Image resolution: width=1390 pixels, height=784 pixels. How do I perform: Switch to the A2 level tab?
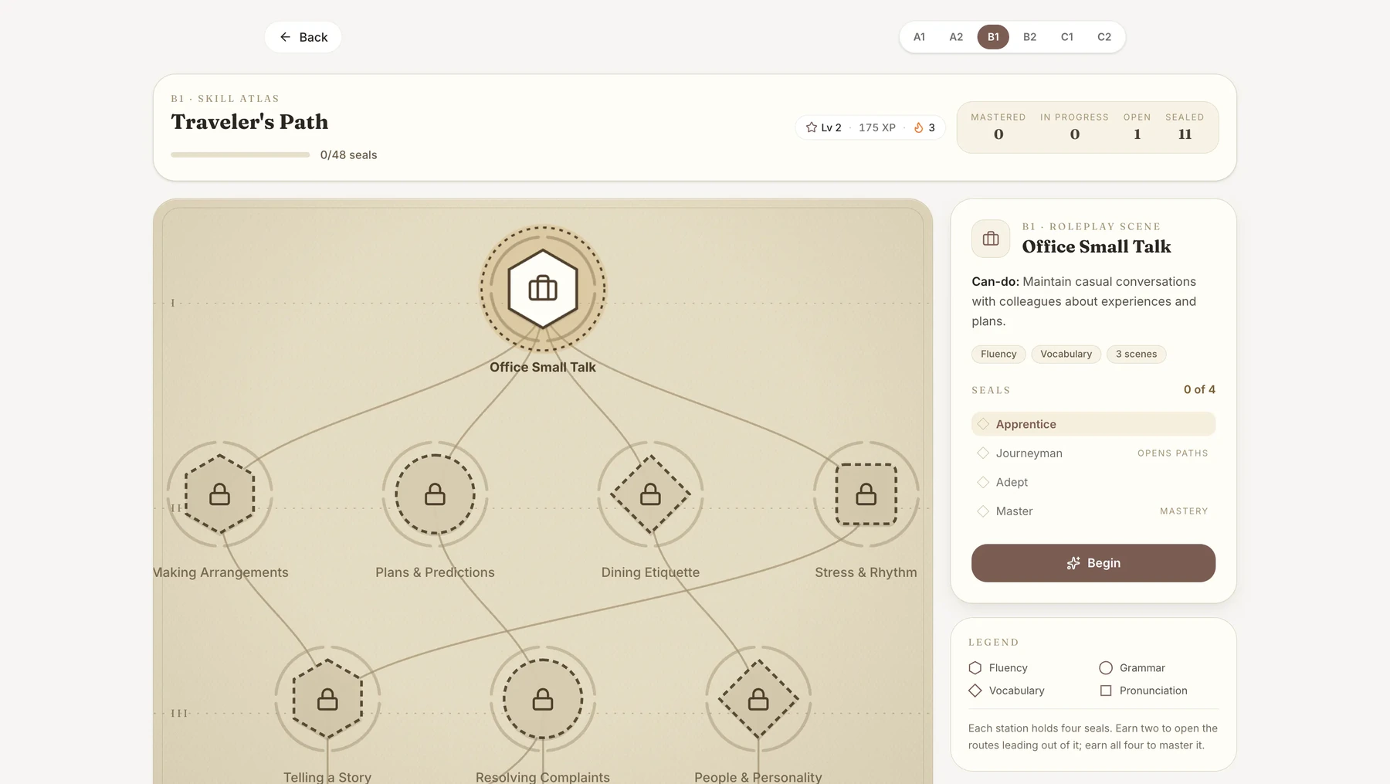(x=956, y=37)
